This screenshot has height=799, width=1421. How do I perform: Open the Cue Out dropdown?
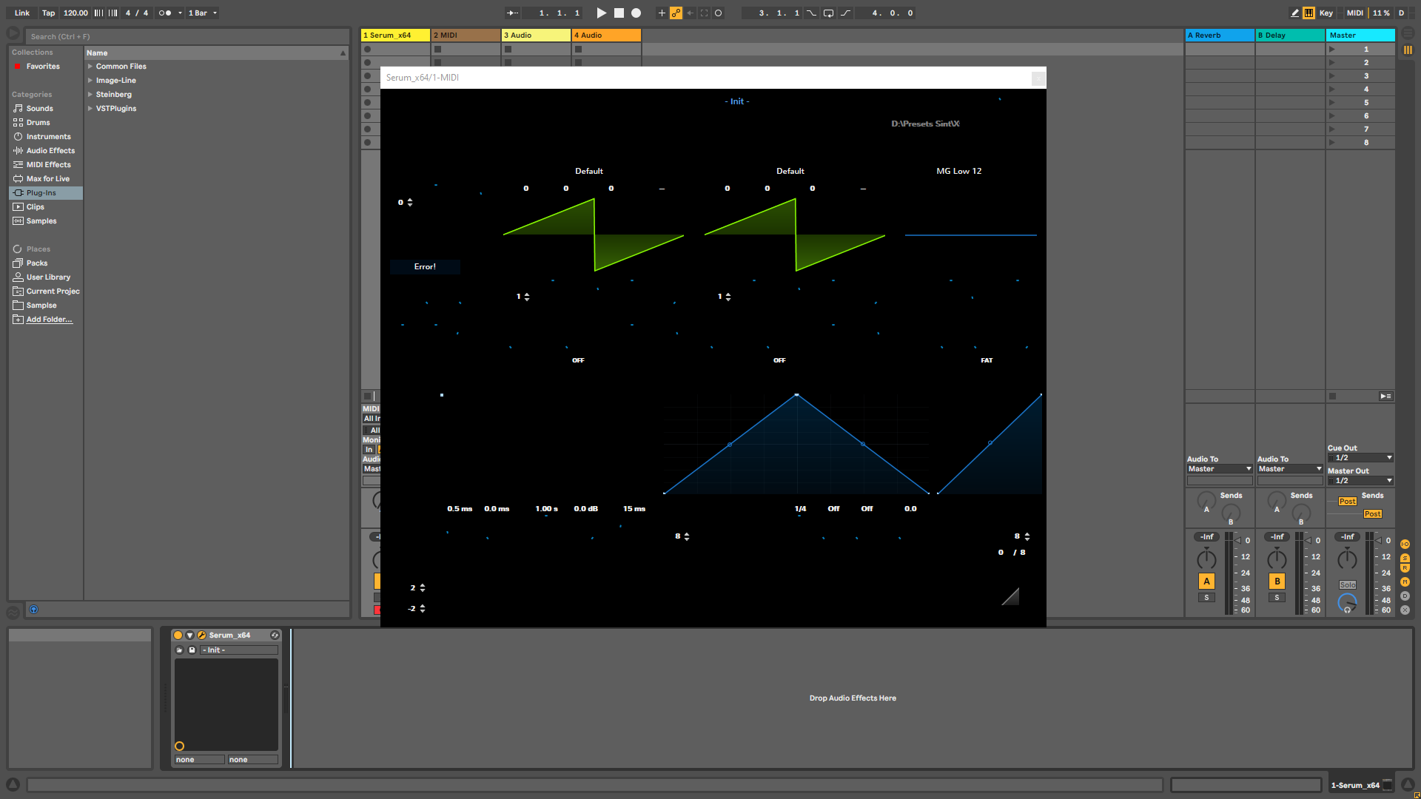(1360, 458)
